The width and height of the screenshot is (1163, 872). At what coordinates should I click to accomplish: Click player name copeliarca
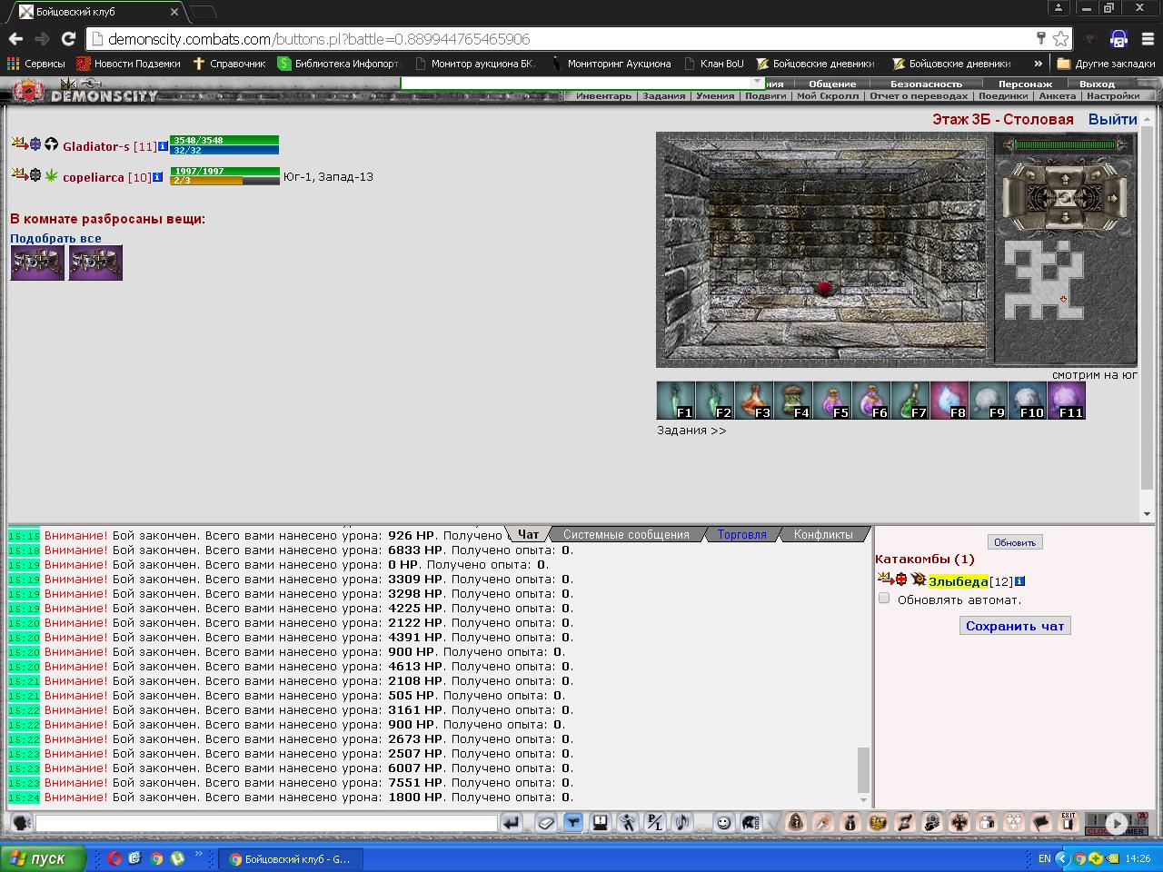pos(93,177)
